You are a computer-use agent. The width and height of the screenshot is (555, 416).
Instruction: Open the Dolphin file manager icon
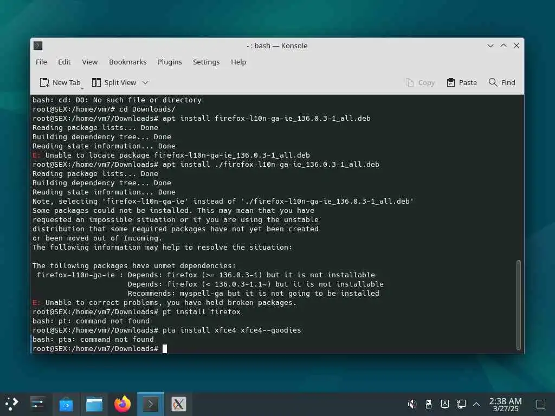94,404
